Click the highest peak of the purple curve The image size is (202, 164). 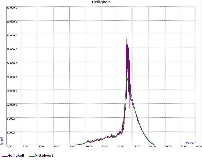tap(127, 35)
